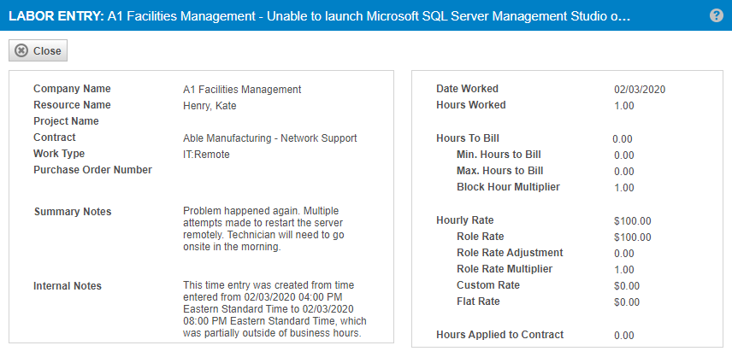The height and width of the screenshot is (363, 732).
Task: Click the Flat Rate $0.00 amount
Action: [627, 302]
